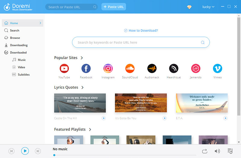Viewport: 241px width, 158px height.
Task: Open Browse in the sidebar
Action: (23, 38)
